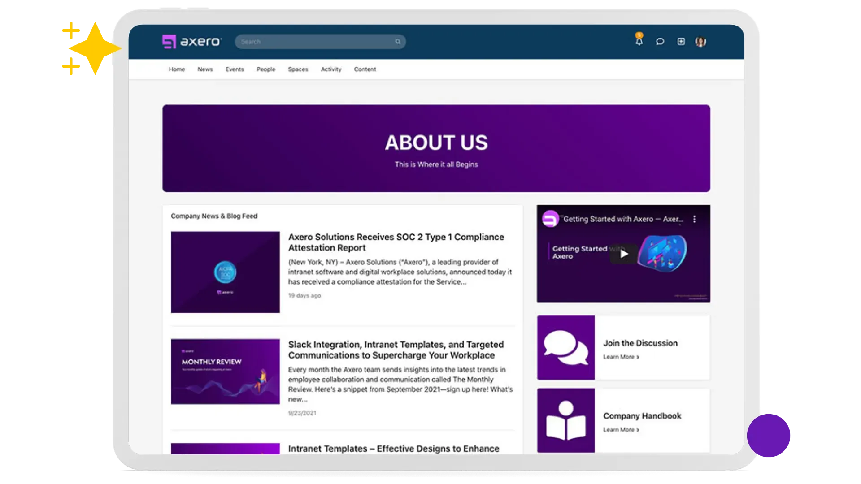
Task: Open Slack Integration, Intranet Templates article title
Action: [x=396, y=350]
